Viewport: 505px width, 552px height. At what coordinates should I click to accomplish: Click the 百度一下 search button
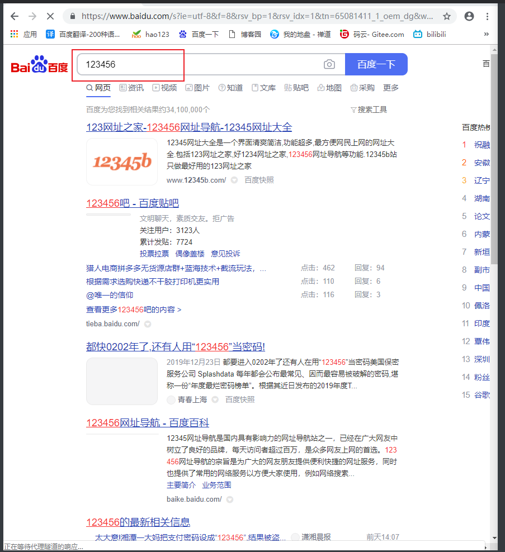[x=376, y=64]
